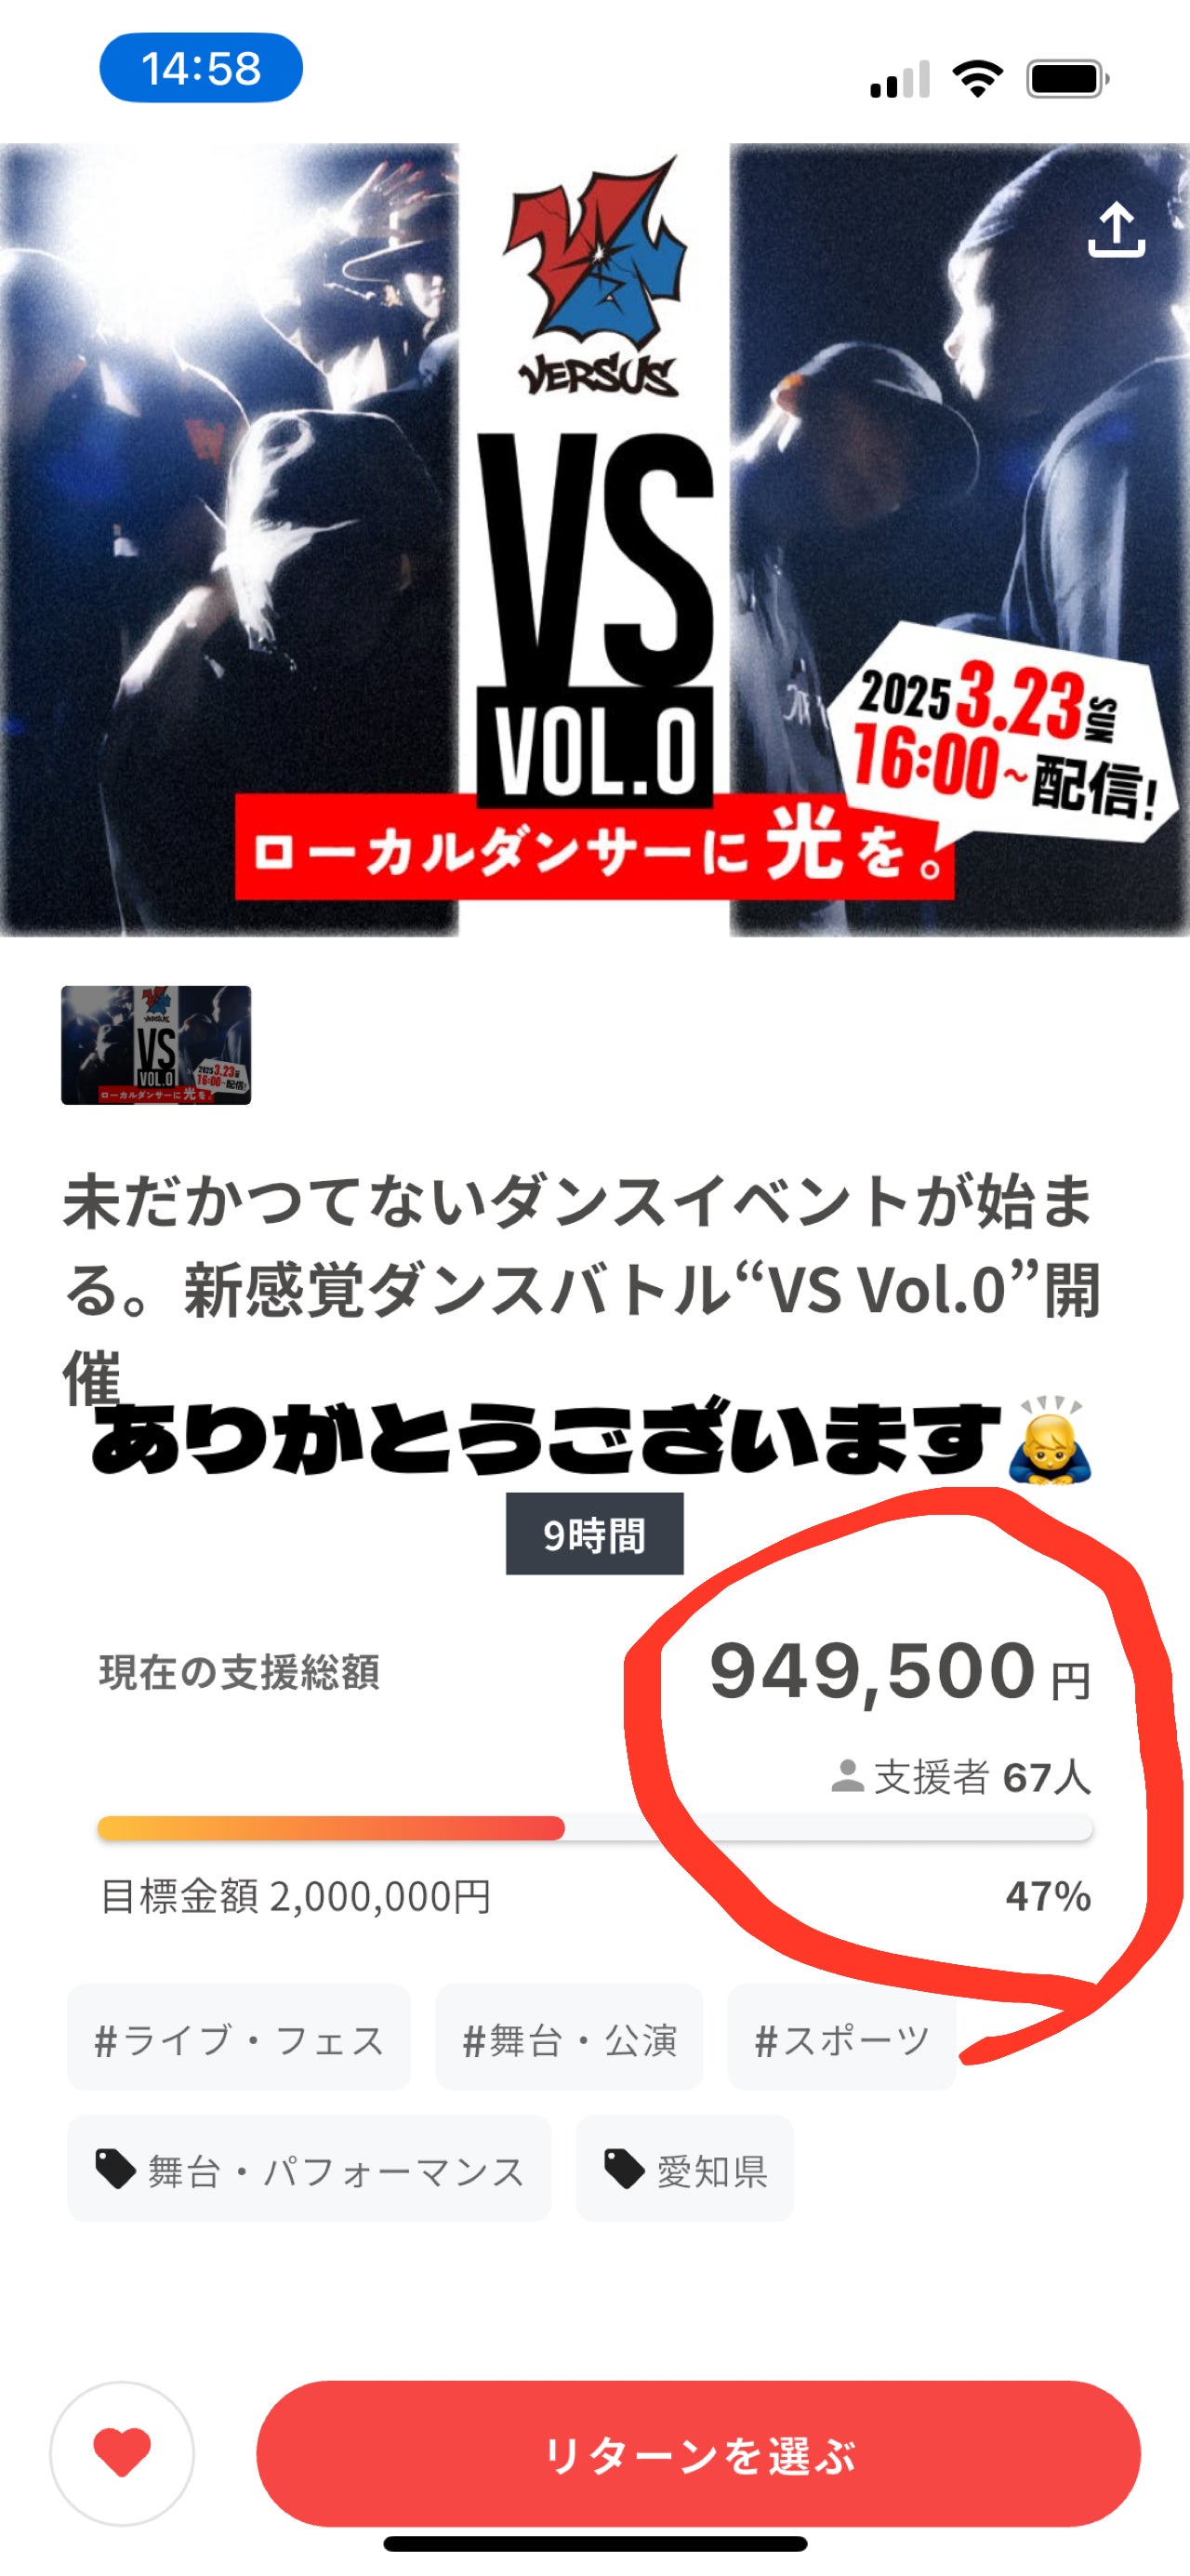Select the VS Vol.0 image thumbnail

[156, 1045]
